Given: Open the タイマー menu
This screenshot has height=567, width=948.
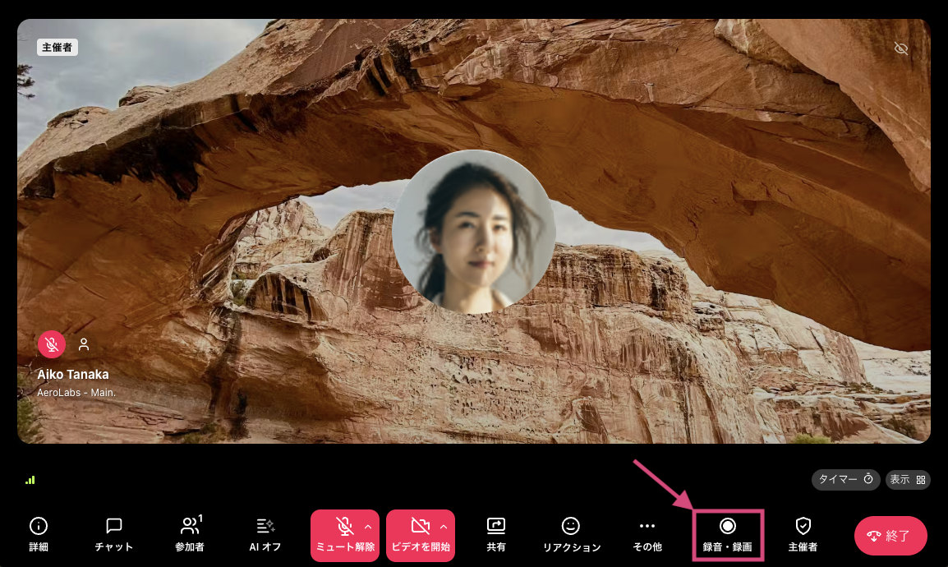Looking at the screenshot, I should click(x=845, y=480).
